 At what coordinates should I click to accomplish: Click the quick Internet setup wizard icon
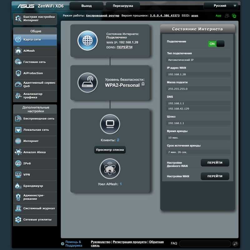click(18, 18)
